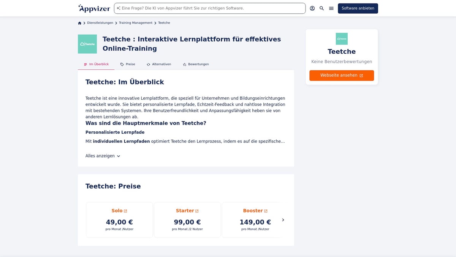Click the 149,00 € Booster price

coord(255,222)
